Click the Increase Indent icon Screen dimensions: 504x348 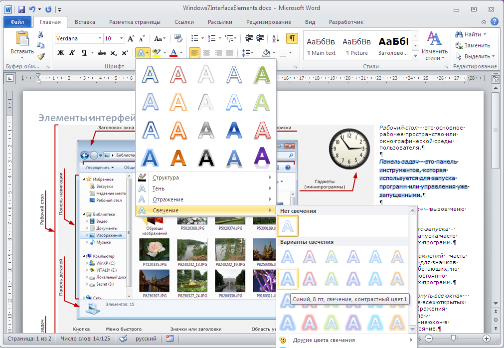pos(260,38)
